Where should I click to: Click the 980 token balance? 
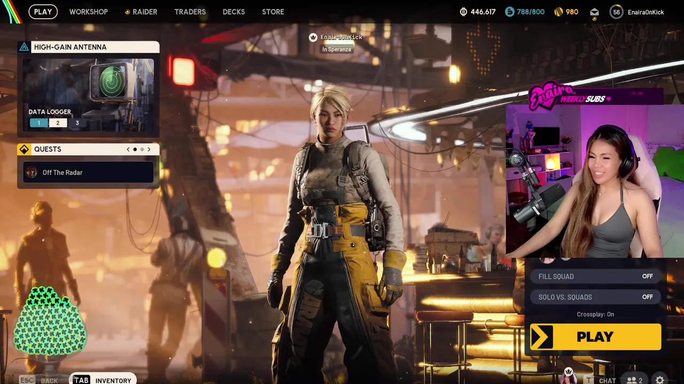(572, 12)
